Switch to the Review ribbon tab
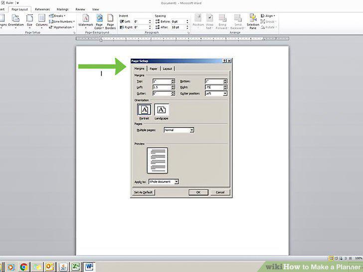 click(x=80, y=9)
